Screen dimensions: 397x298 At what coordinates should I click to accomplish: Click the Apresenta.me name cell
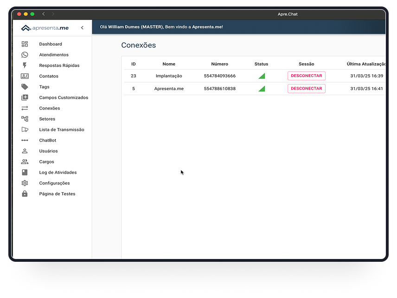(169, 89)
